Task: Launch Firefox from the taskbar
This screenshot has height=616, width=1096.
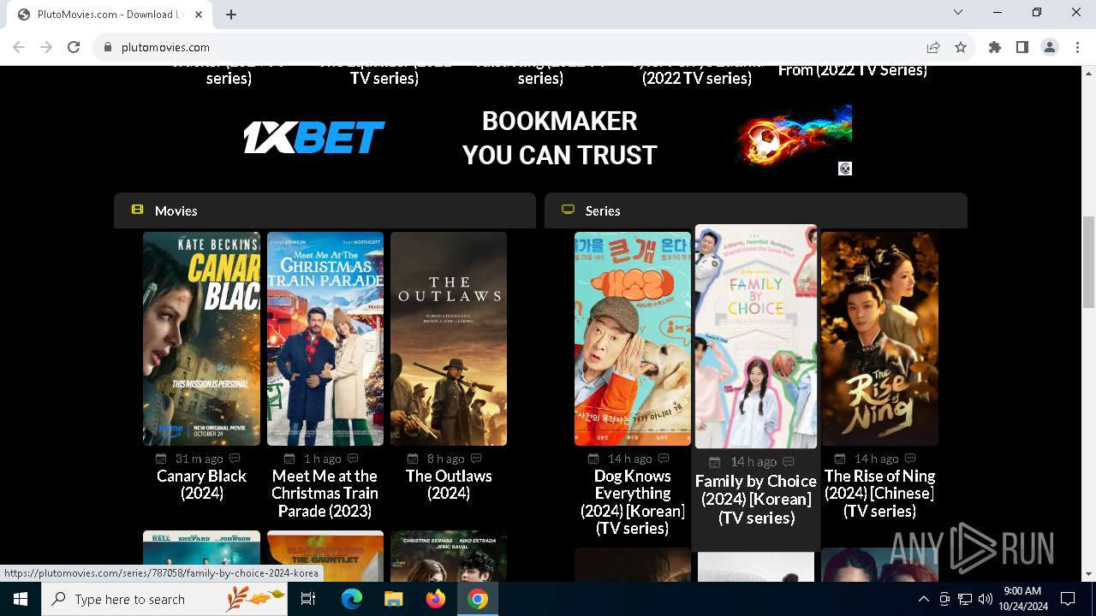Action: pos(436,599)
